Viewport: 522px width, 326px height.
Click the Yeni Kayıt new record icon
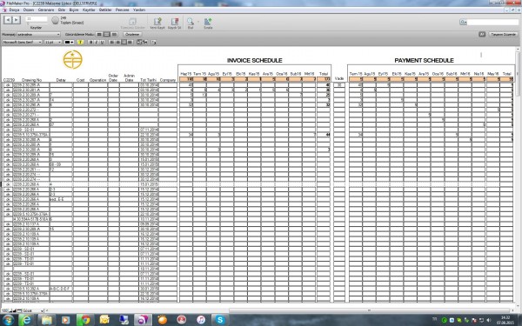coord(157,23)
